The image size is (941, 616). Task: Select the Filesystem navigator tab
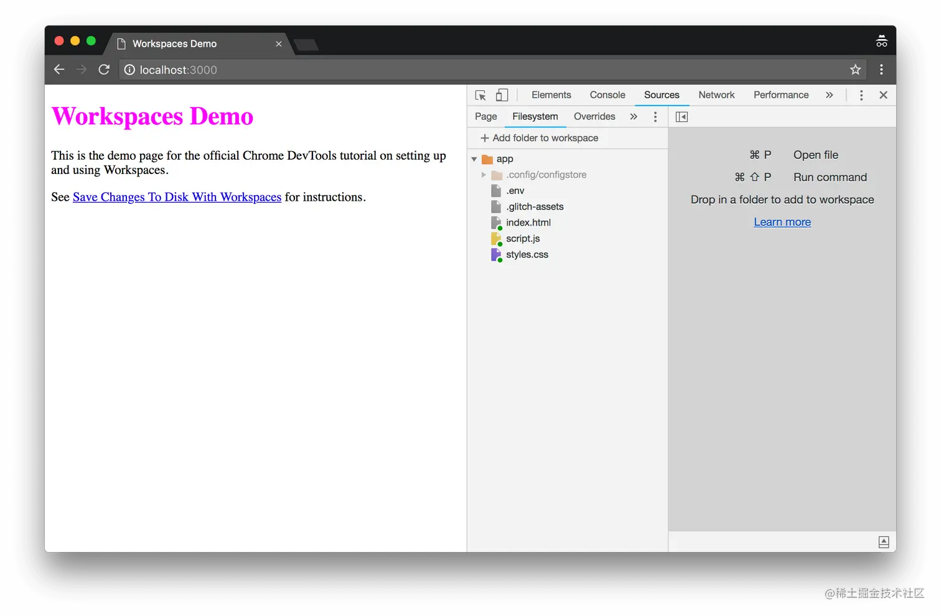click(x=535, y=117)
